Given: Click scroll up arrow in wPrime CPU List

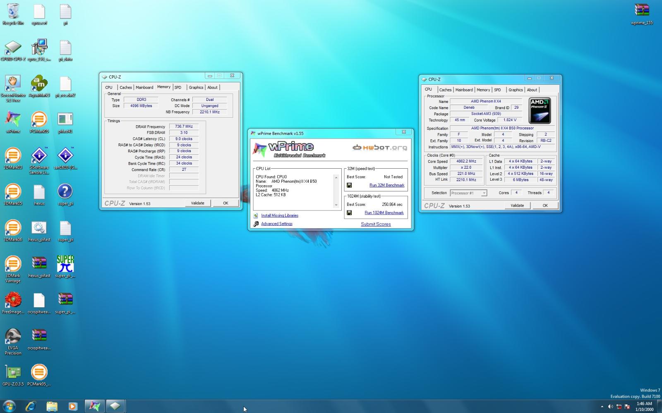Looking at the screenshot, I should (336, 177).
